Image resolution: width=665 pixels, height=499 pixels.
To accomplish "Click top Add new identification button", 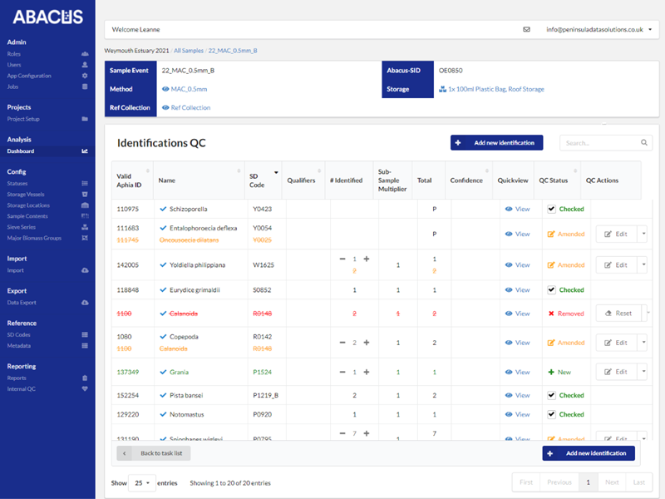I will click(497, 143).
